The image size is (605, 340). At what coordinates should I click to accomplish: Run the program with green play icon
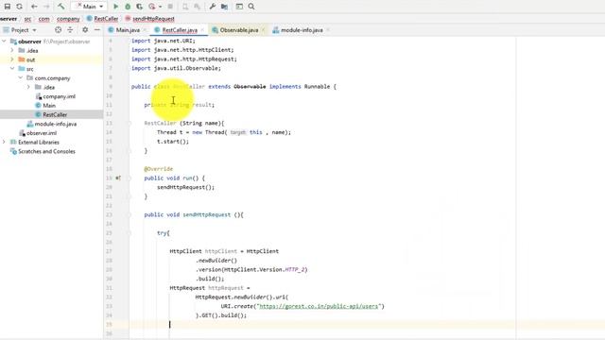coord(115,7)
